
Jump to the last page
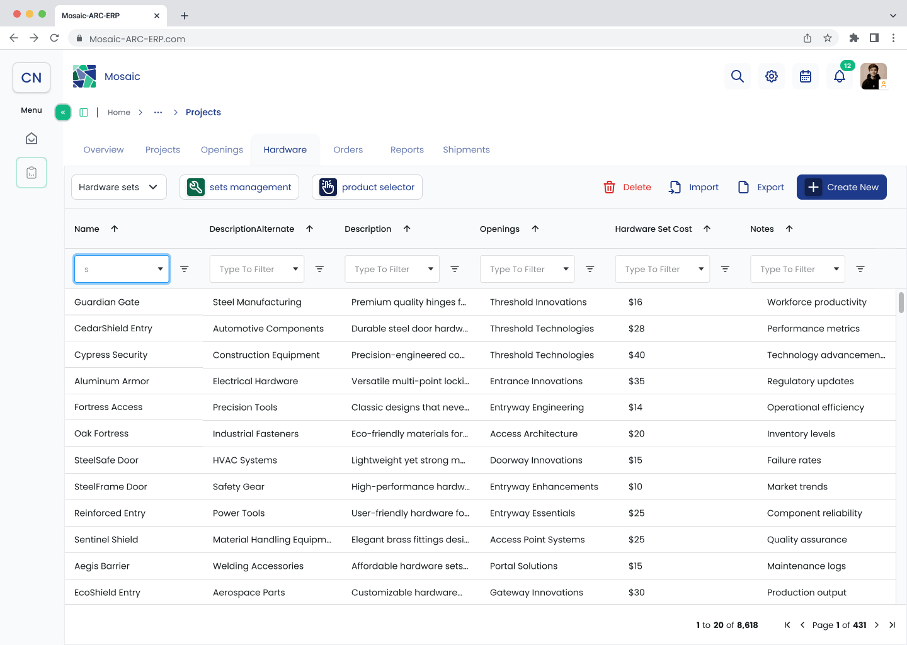(892, 625)
